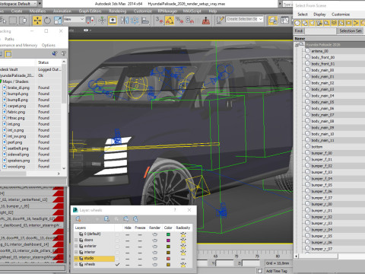
Task: Click the Graphite Modeling ribbon toggle icon
Action: [x=285, y=21]
